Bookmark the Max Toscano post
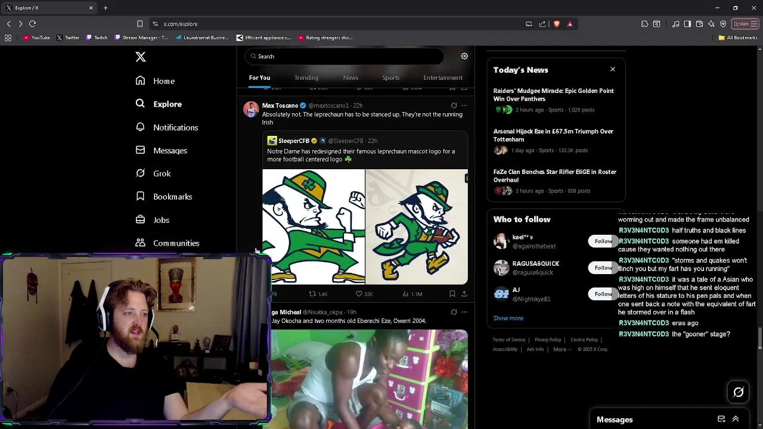 pyautogui.click(x=452, y=294)
